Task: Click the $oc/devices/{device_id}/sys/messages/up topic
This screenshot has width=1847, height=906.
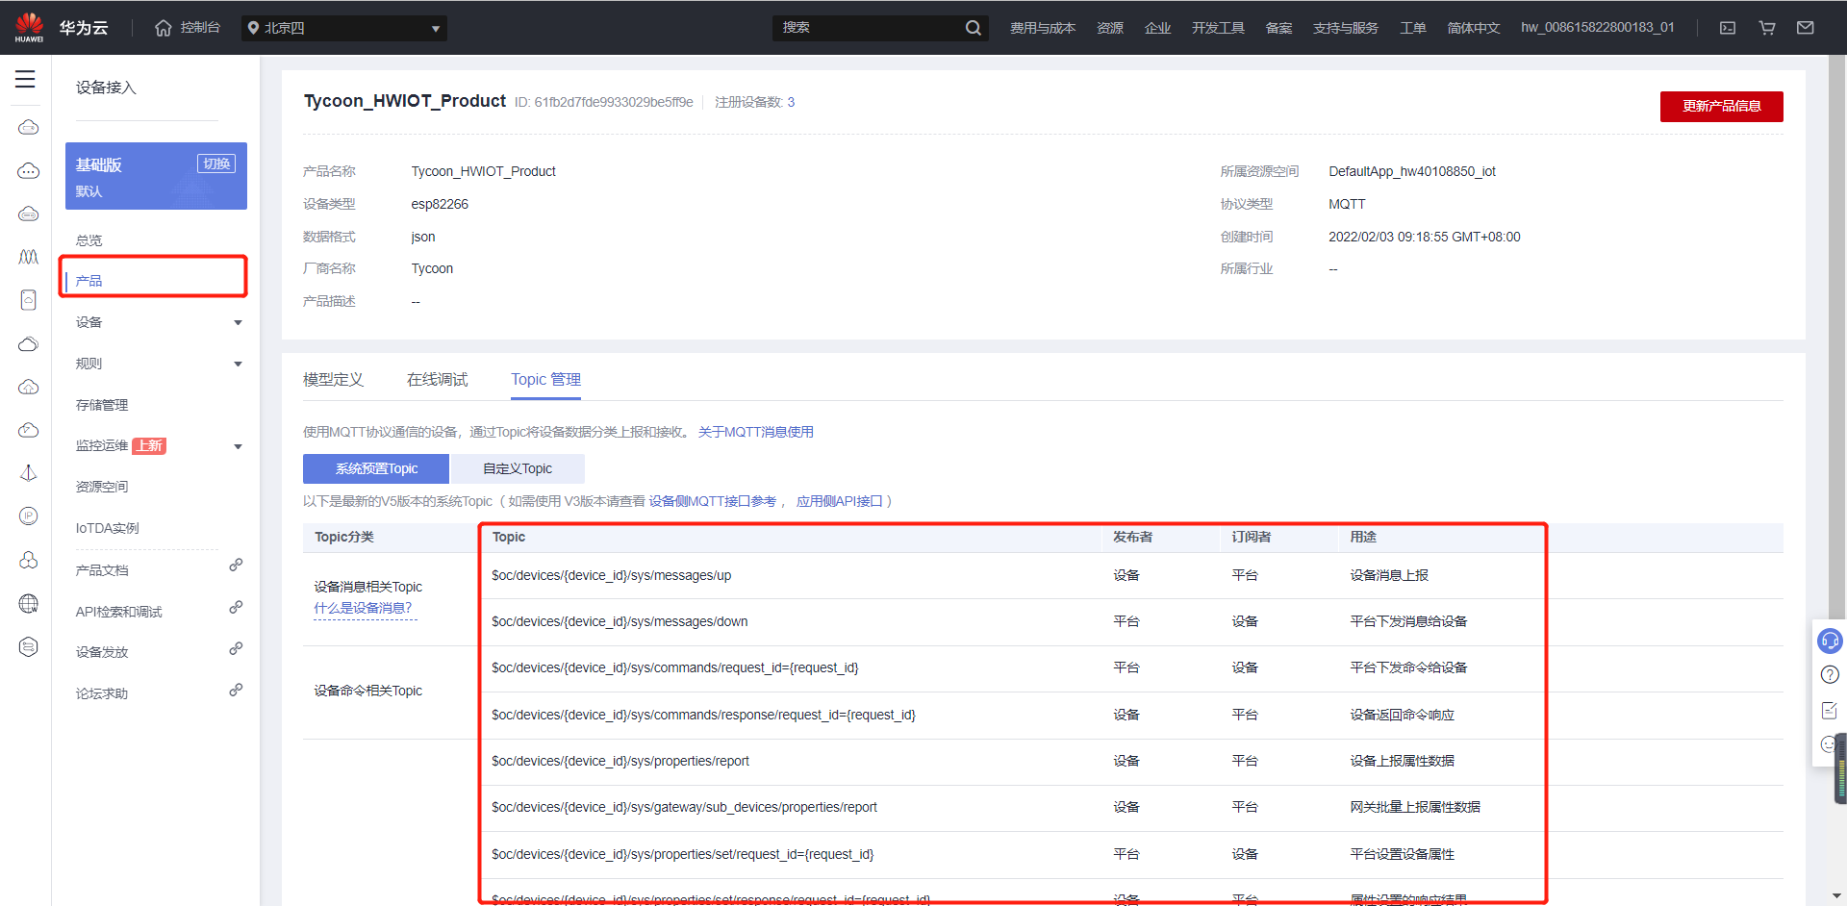Action: [611, 576]
